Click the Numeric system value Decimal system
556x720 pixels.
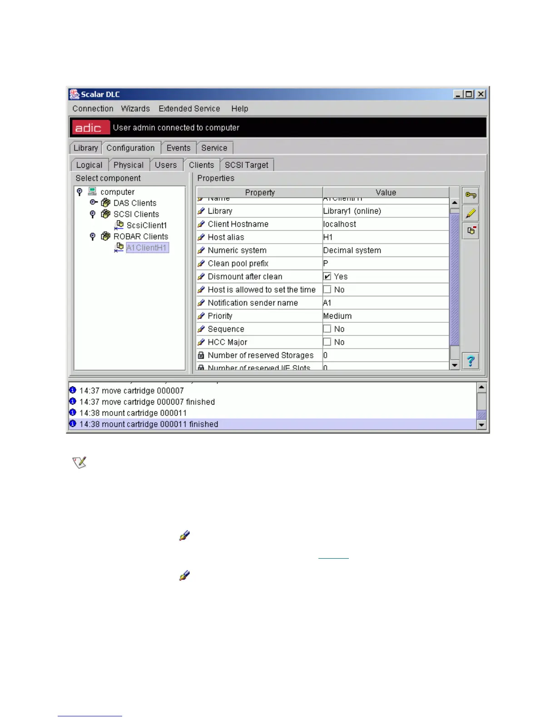tap(352, 250)
